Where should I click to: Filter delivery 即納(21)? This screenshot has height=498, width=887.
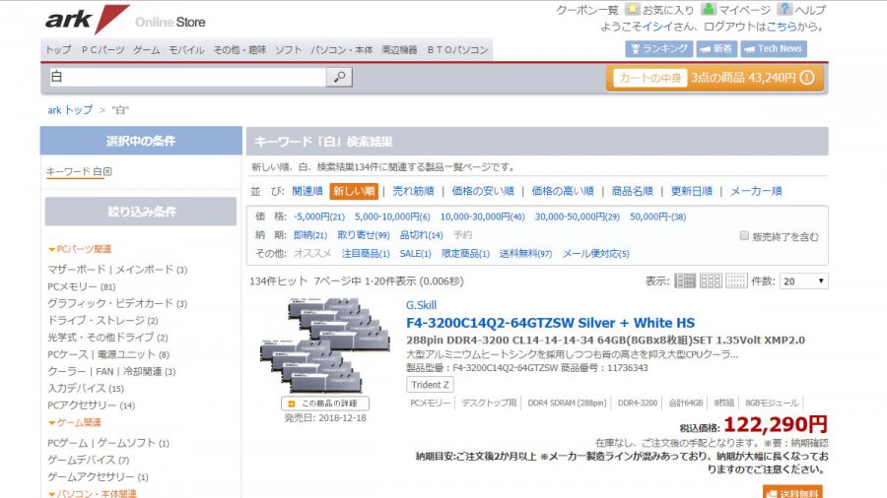(x=310, y=235)
